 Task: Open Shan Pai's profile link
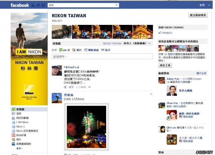pyautogui.click(x=172, y=103)
